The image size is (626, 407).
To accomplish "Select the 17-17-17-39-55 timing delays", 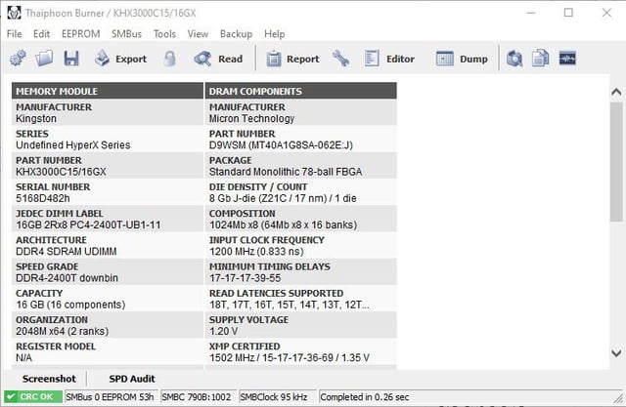I will click(x=246, y=278).
